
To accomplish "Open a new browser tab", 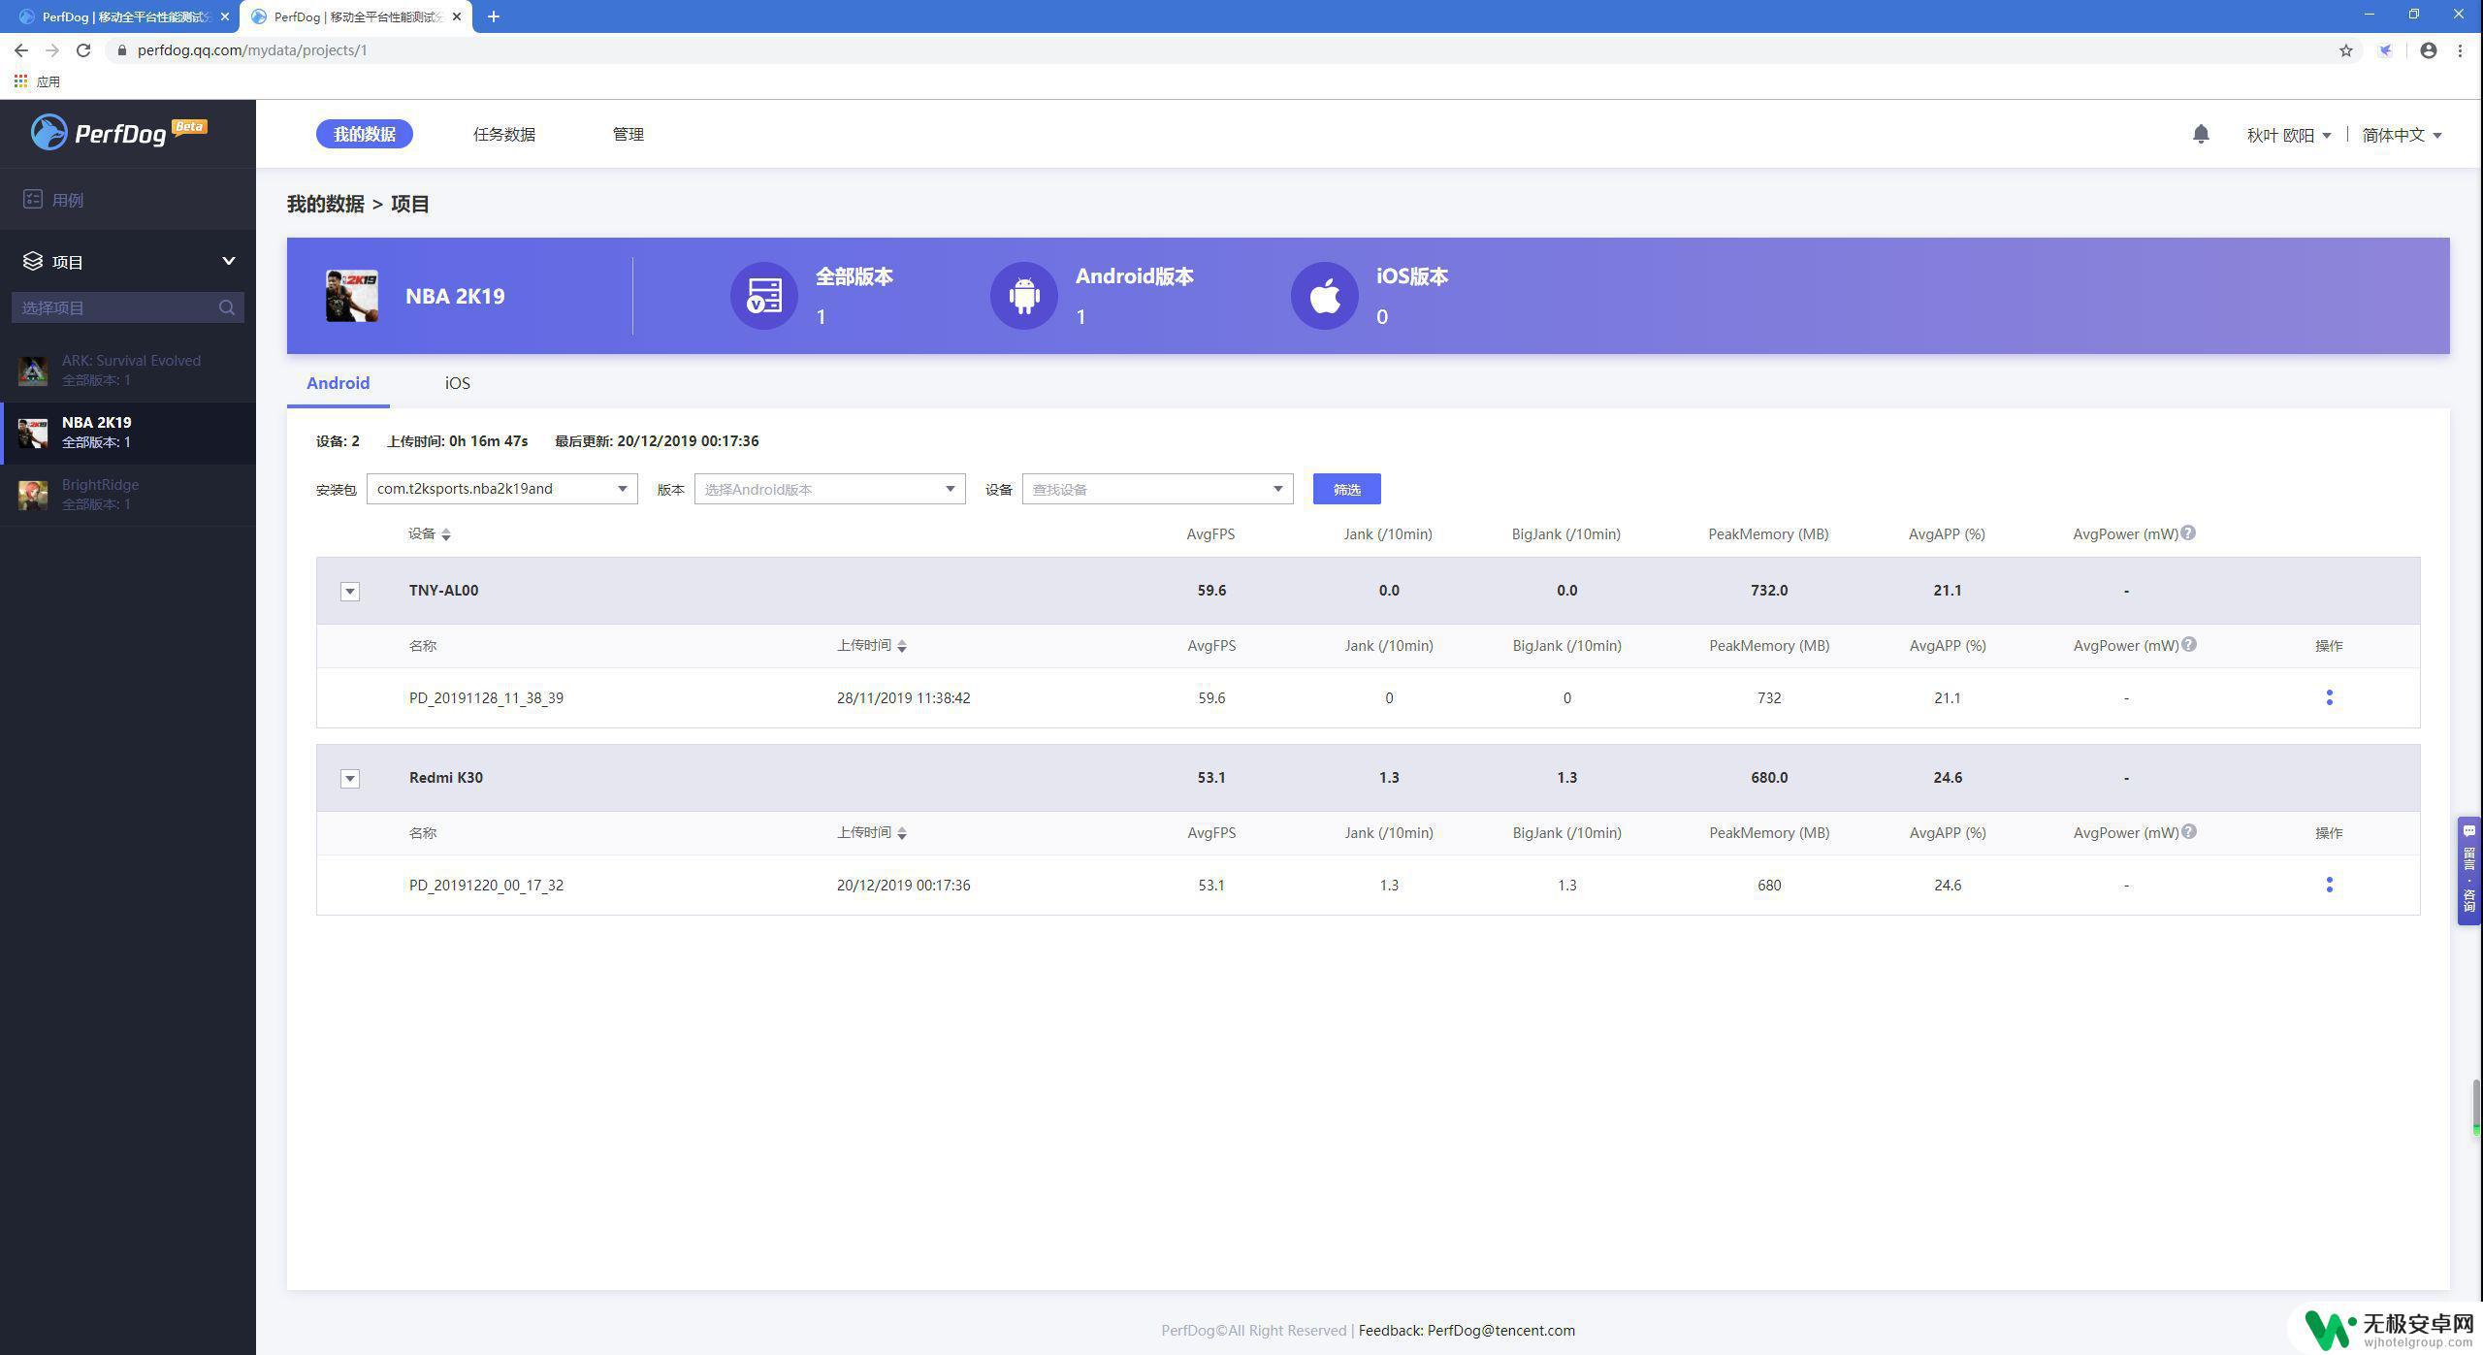I will (493, 16).
